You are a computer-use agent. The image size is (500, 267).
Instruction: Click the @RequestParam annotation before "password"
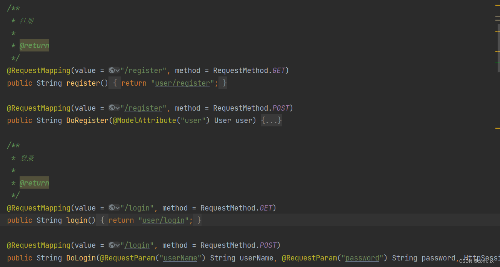coord(309,258)
